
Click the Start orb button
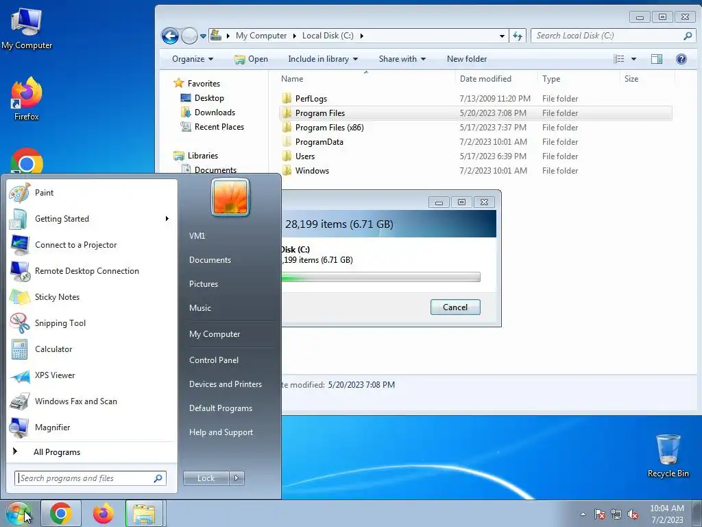pos(19,513)
